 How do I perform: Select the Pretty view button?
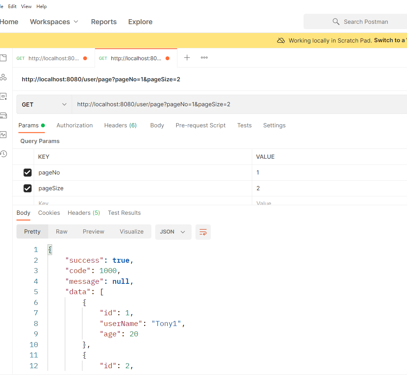tap(32, 232)
